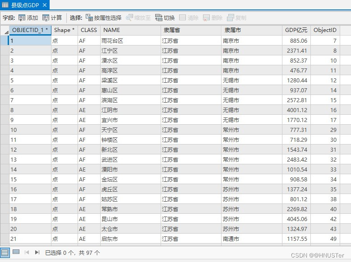
Task: Switch selection with 切换 button
Action: point(165,18)
